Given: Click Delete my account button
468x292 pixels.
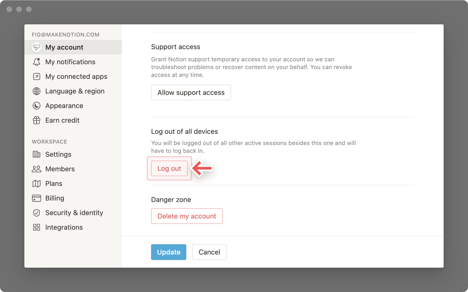Looking at the screenshot, I should 187,216.
